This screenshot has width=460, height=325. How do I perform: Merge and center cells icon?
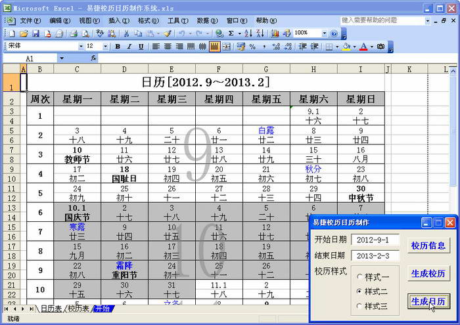(x=226, y=47)
